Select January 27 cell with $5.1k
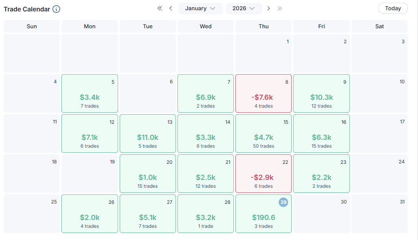This screenshot has height=240, width=418. point(148,214)
